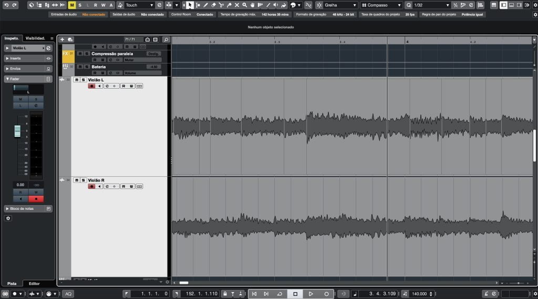The image size is (538, 299).
Task: Open the Editor tab at bottom
Action: 34,283
